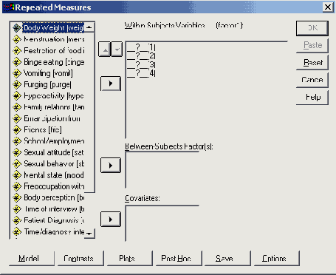Move variable into Covariates box
Screen dimensions: 336x275
click(x=111, y=219)
